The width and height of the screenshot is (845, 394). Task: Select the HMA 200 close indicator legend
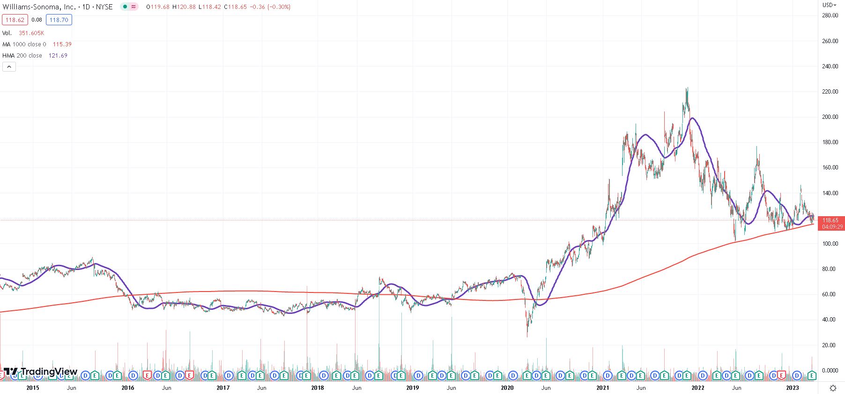[x=22, y=56]
